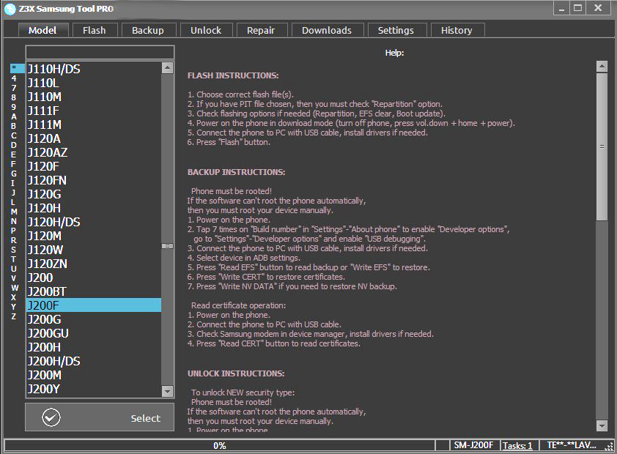This screenshot has height=454, width=617.
Task: Open the Settings tab
Action: point(396,30)
